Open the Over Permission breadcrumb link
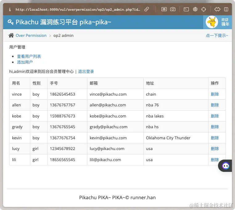The image size is (235, 210). (x=31, y=36)
